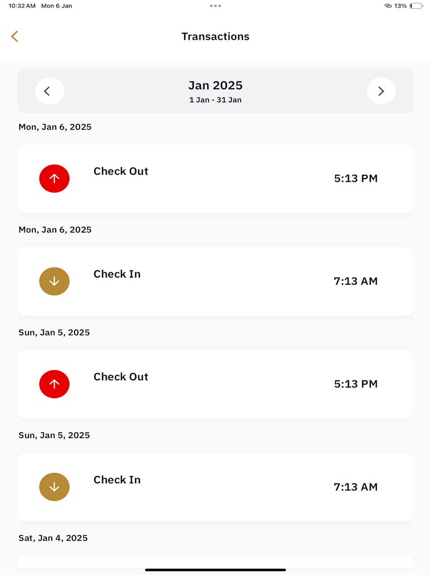
Task: Tap the home indicator bar at bottom
Action: (215, 570)
